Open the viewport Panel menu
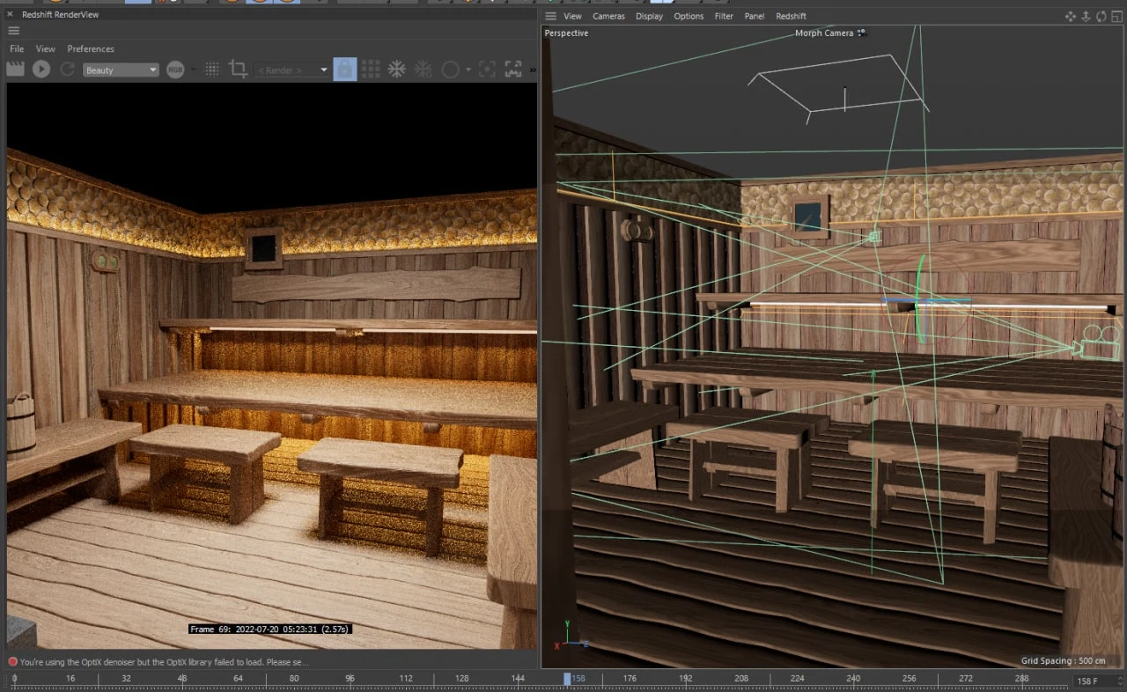This screenshot has width=1127, height=692. click(755, 16)
